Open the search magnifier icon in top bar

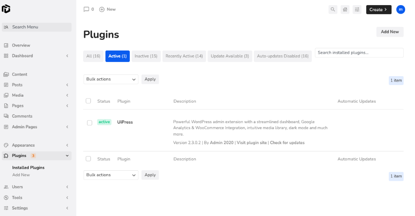333,9
